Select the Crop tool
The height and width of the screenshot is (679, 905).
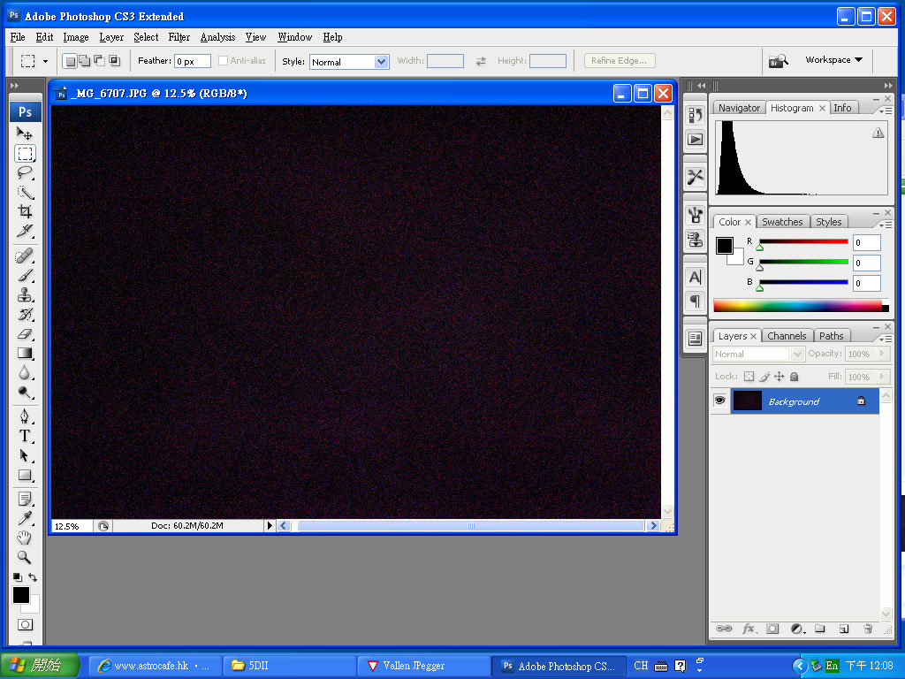coord(25,211)
